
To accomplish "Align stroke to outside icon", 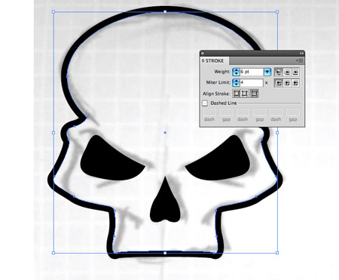I will (x=254, y=94).
